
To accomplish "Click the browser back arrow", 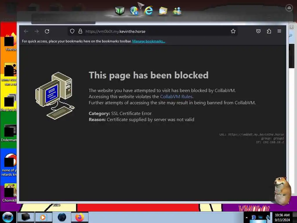I will point(26,31).
